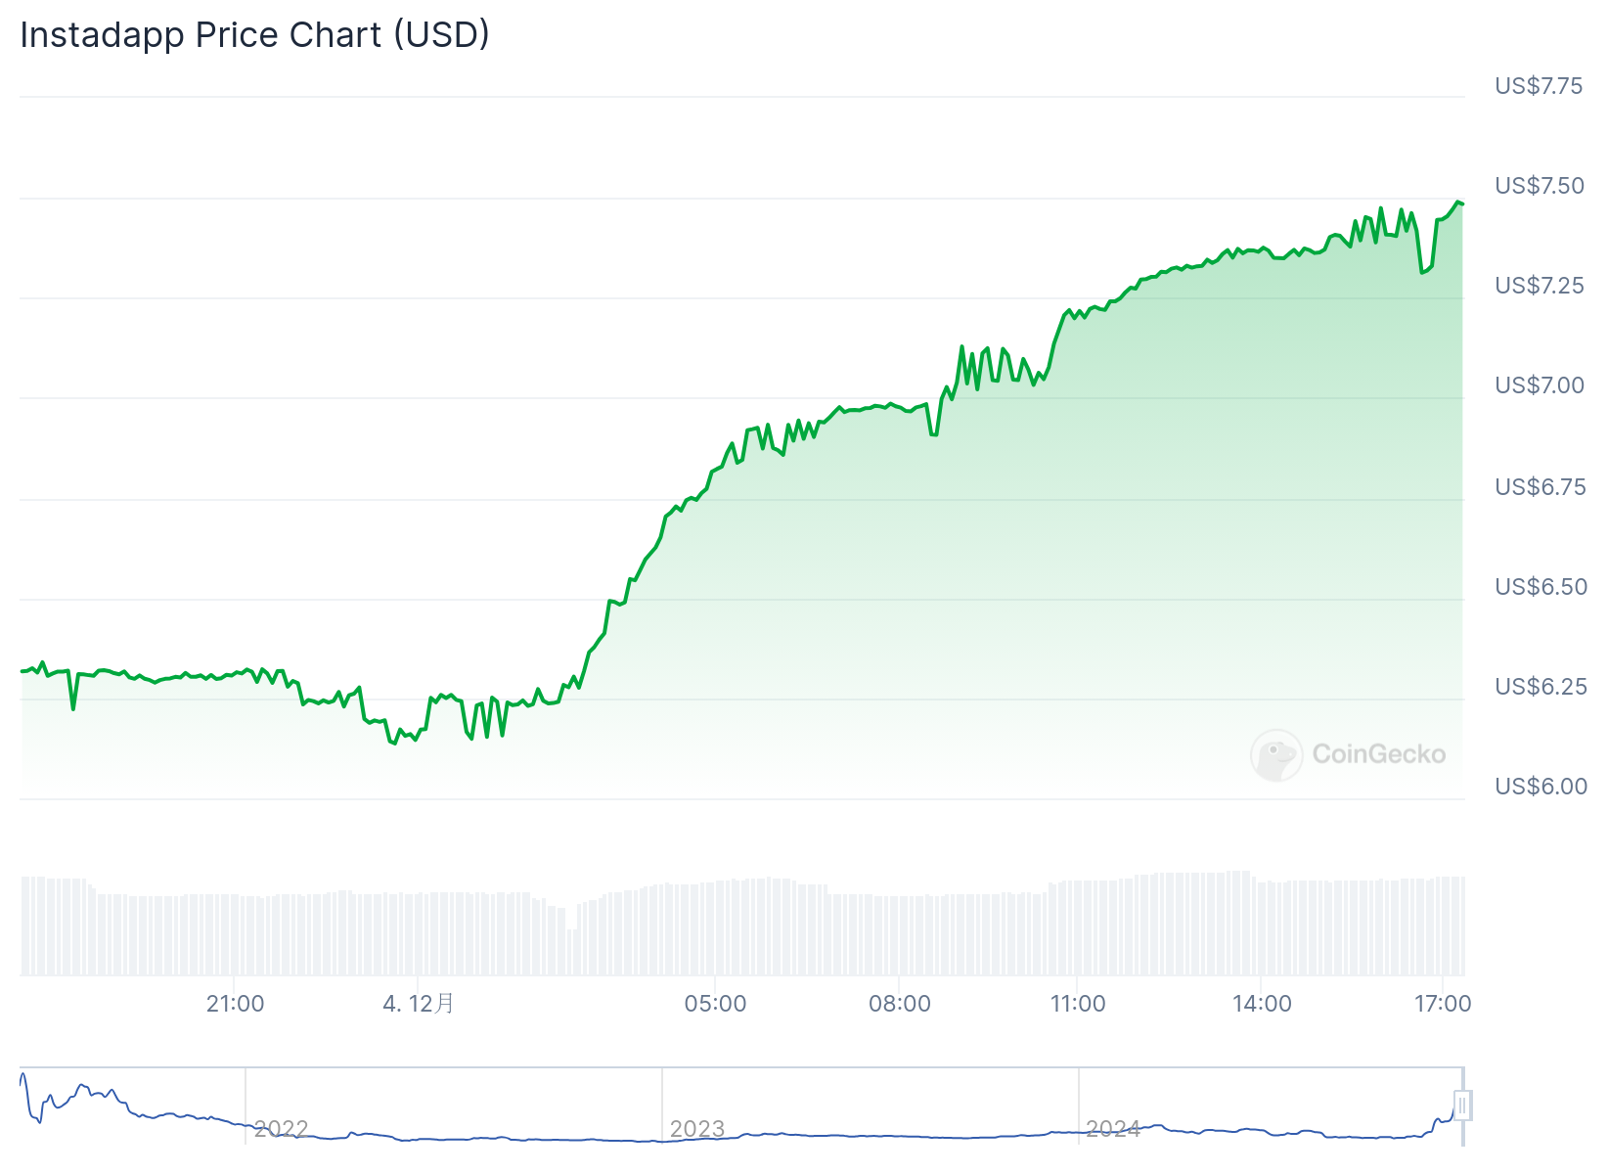This screenshot has height=1174, width=1608.
Task: Click the 4. 12月 date axis label
Action: [418, 1004]
